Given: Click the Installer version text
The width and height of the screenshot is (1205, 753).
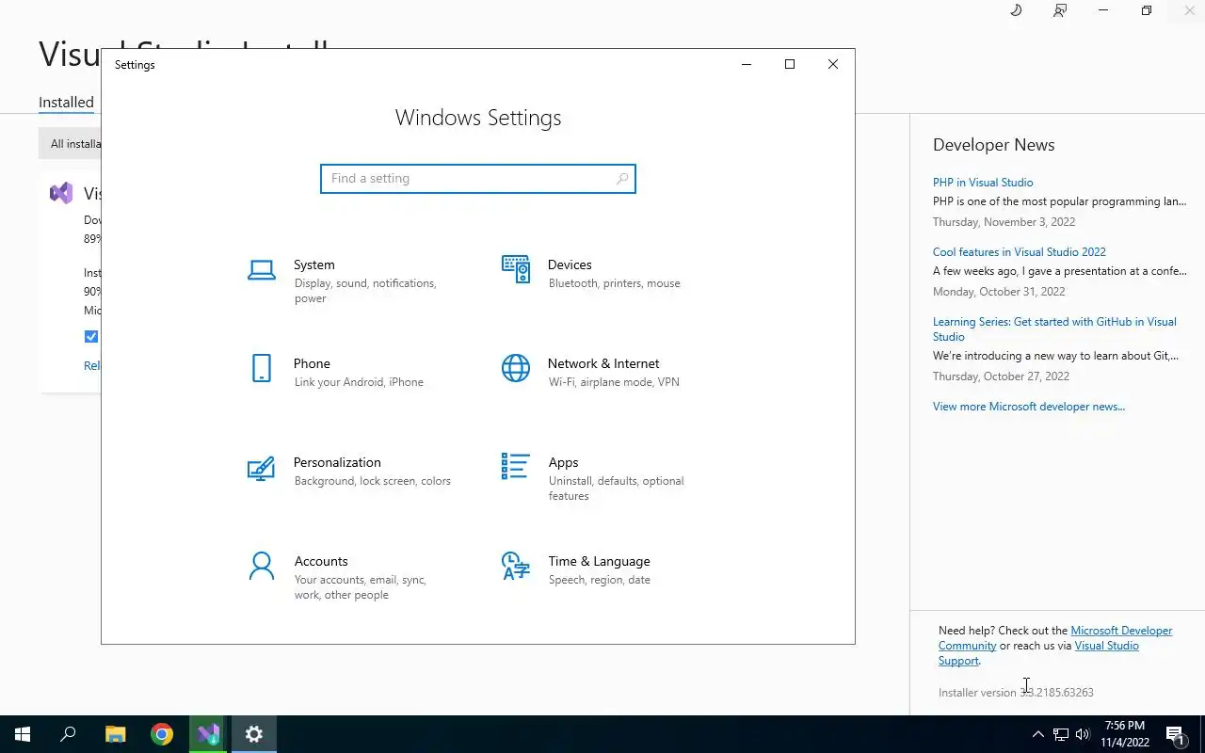Looking at the screenshot, I should tap(1016, 693).
